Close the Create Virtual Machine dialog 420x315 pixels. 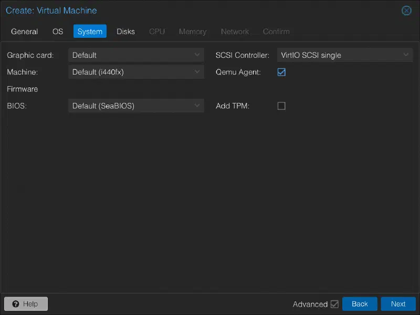406,10
